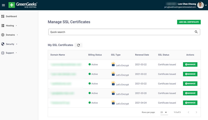Click Manage for the second-row certificate
This screenshot has width=208, height=120.
[190, 74]
